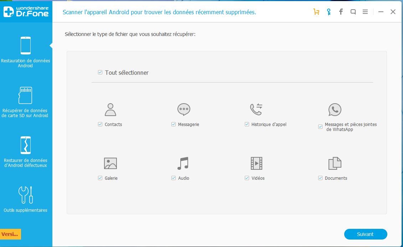Toggle the Documents checkbox
This screenshot has width=403, height=247.
[320, 178]
